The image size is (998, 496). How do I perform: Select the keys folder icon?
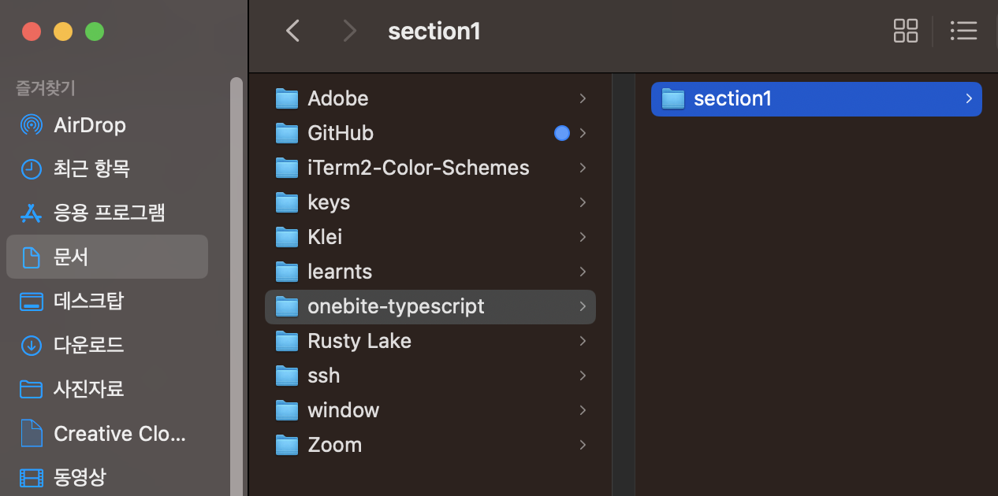tap(286, 202)
